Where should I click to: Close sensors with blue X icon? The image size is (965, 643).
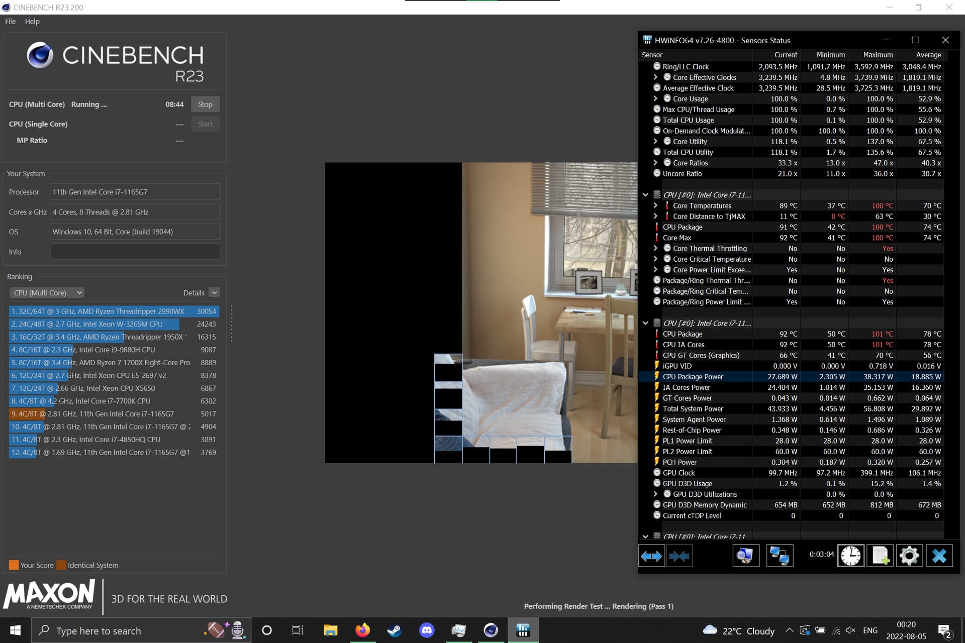click(939, 556)
